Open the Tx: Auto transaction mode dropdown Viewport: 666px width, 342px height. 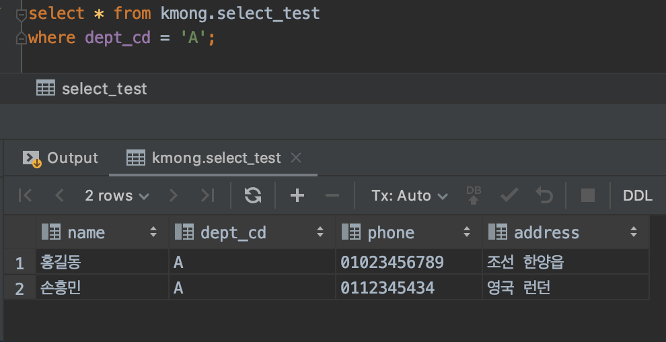[x=409, y=195]
